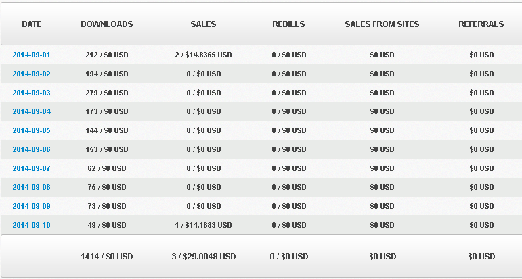The image size is (522, 279).
Task: Open the 2014-09-04 date link
Action: point(31,111)
